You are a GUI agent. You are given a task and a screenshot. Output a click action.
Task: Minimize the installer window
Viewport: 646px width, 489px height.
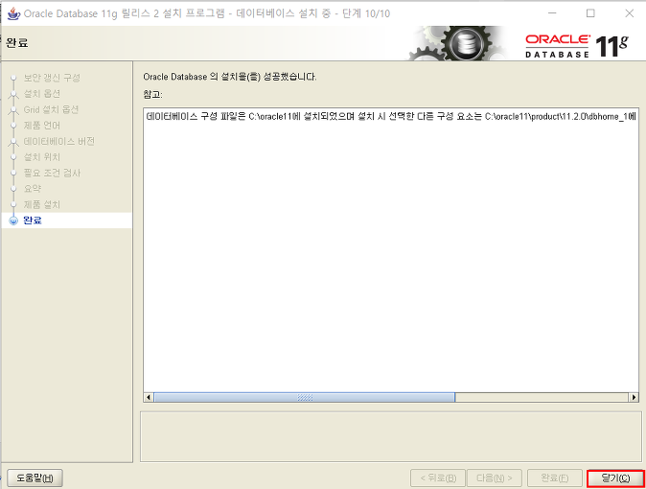click(x=552, y=13)
